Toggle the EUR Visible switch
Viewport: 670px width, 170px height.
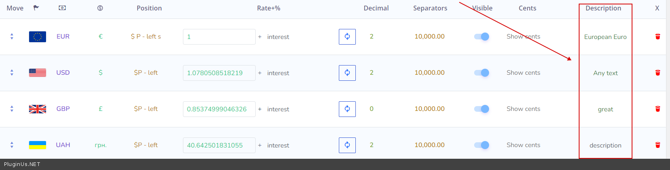click(481, 37)
